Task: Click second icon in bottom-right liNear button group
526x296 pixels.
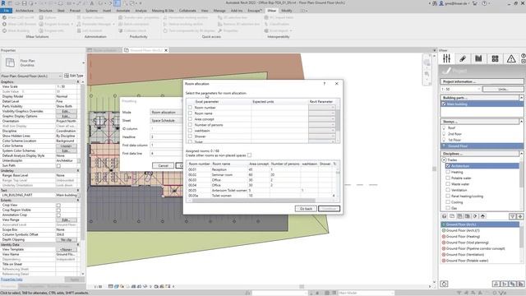Action: [504, 284]
